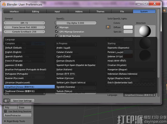Toggle 16 Bit Float Textures checkbox

(x=57, y=36)
